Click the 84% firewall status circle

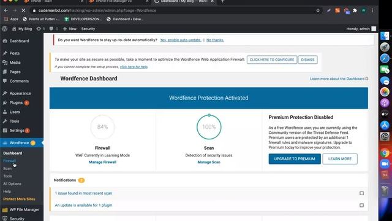click(x=102, y=127)
